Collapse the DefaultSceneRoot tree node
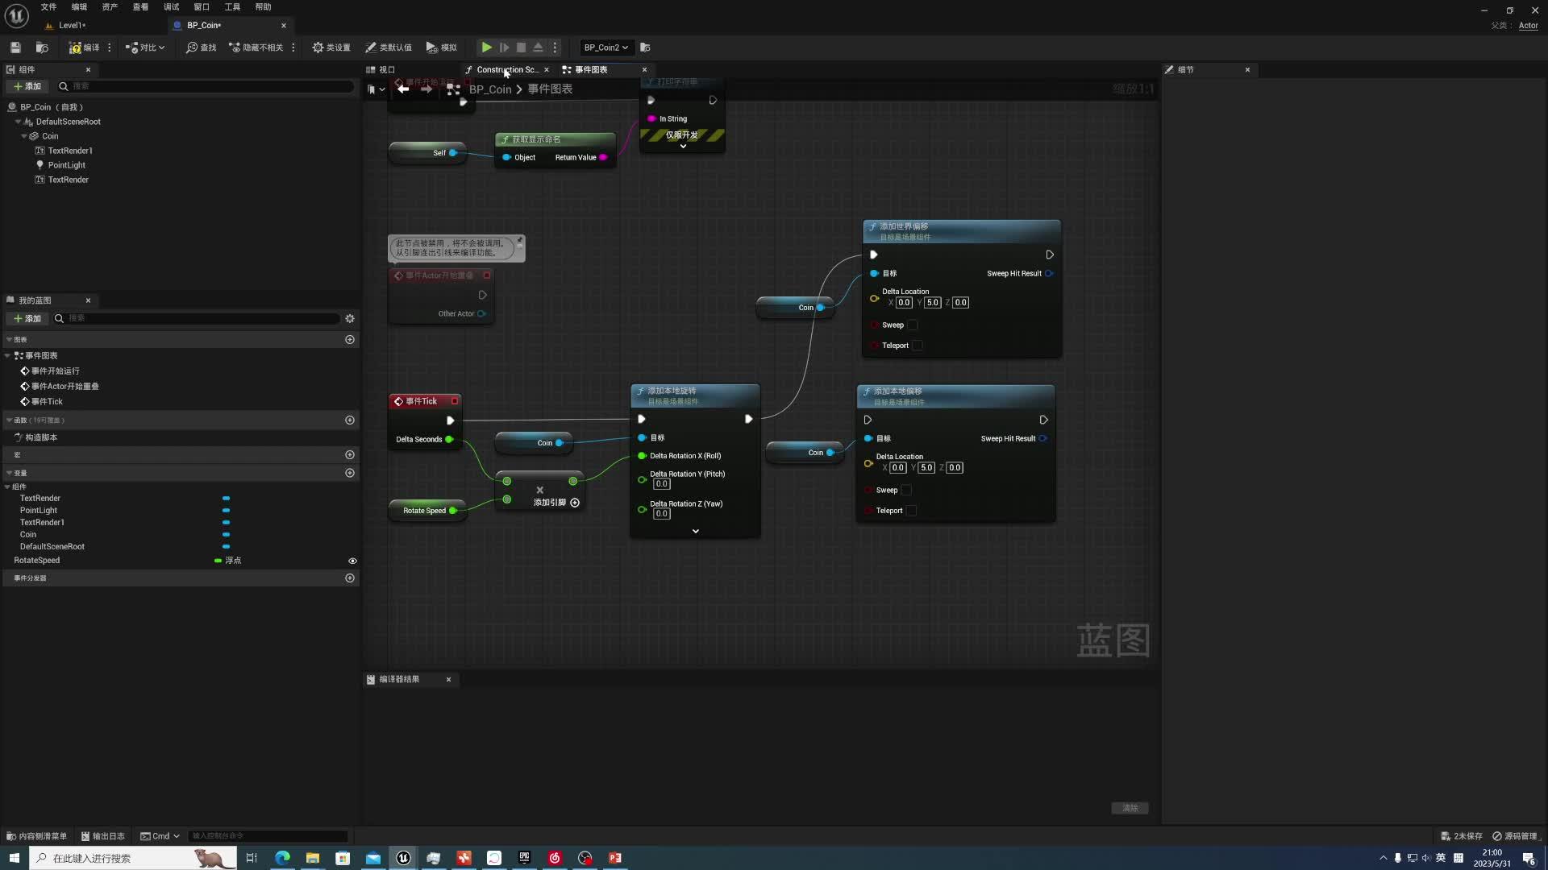The width and height of the screenshot is (1548, 870). (18, 122)
